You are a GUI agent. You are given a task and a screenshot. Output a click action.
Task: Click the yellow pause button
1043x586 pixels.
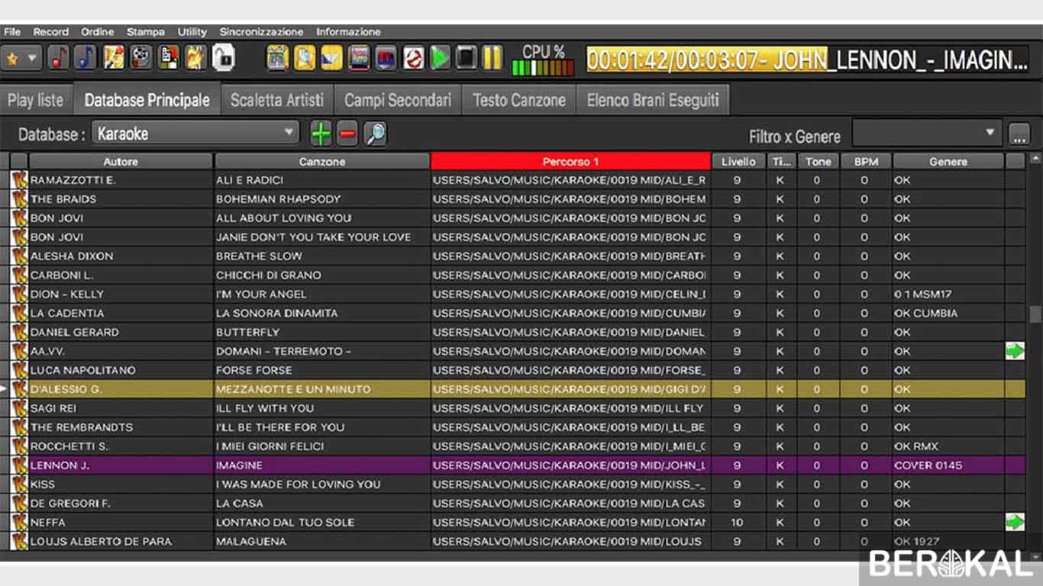coord(492,58)
